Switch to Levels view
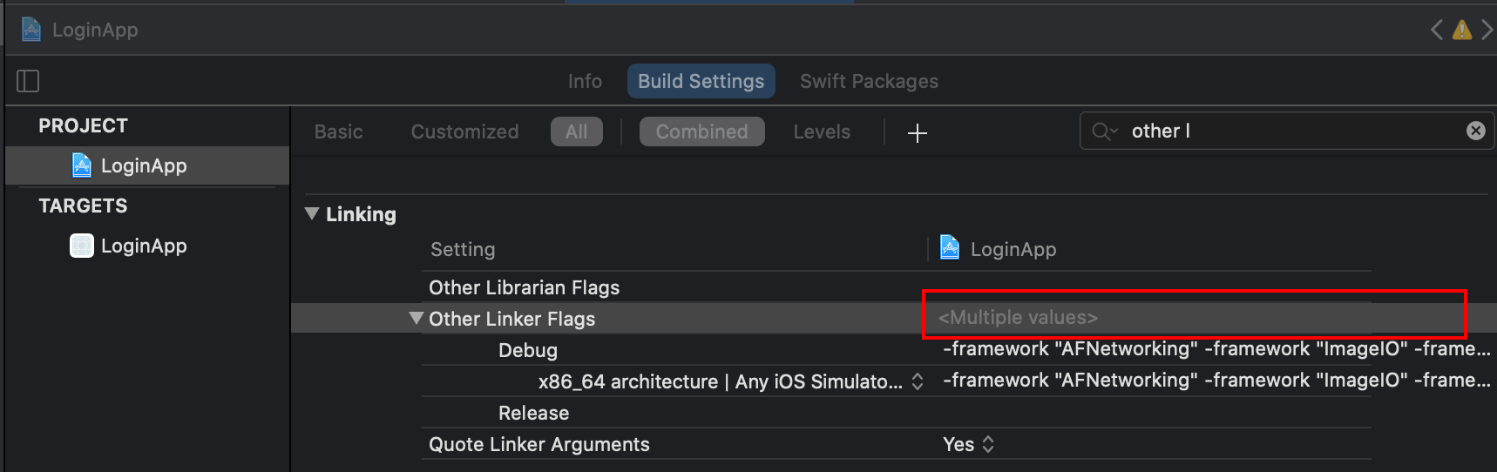Image resolution: width=1497 pixels, height=472 pixels. tap(822, 131)
